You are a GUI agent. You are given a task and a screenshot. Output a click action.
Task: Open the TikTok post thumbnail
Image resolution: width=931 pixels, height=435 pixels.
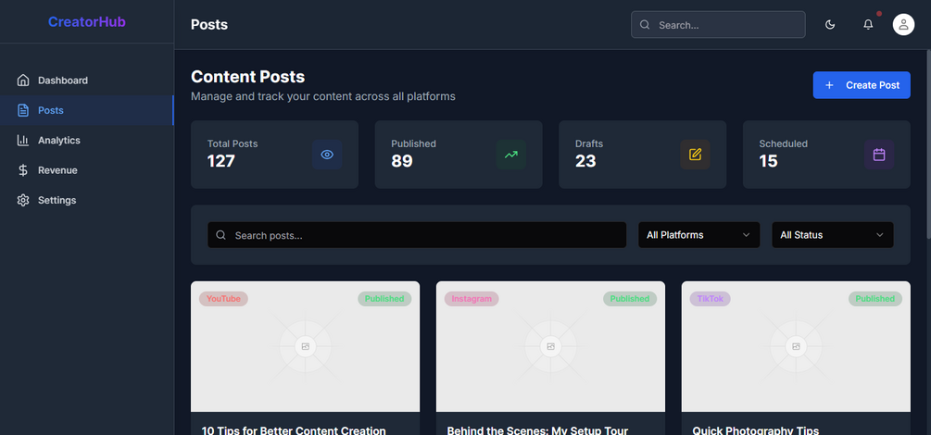coord(796,347)
